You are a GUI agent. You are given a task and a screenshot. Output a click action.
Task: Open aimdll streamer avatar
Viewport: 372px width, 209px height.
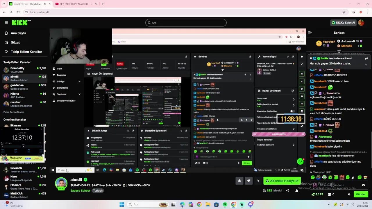(x=61, y=183)
